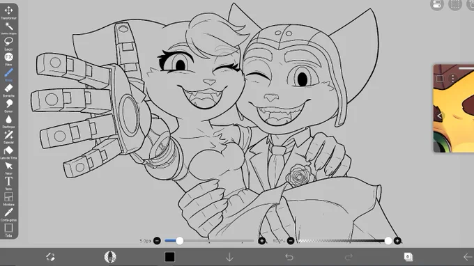Decrease brush opacity with minus button

tap(291, 241)
